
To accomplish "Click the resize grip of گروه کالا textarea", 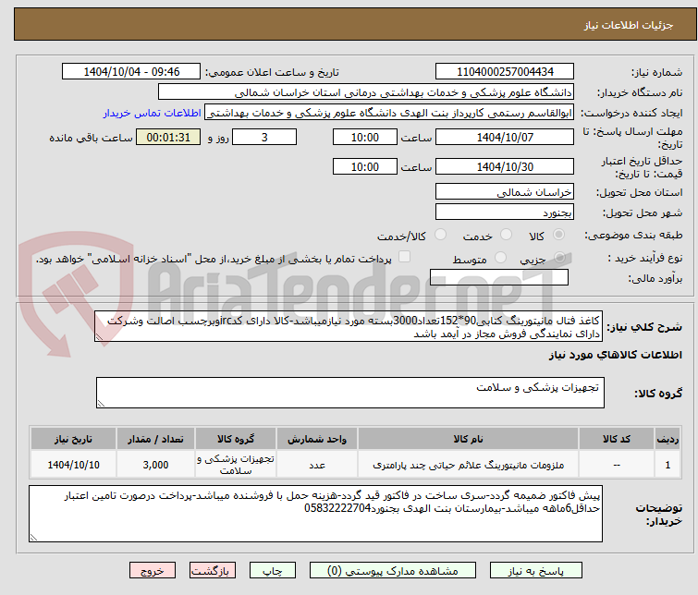I will click(x=101, y=404).
